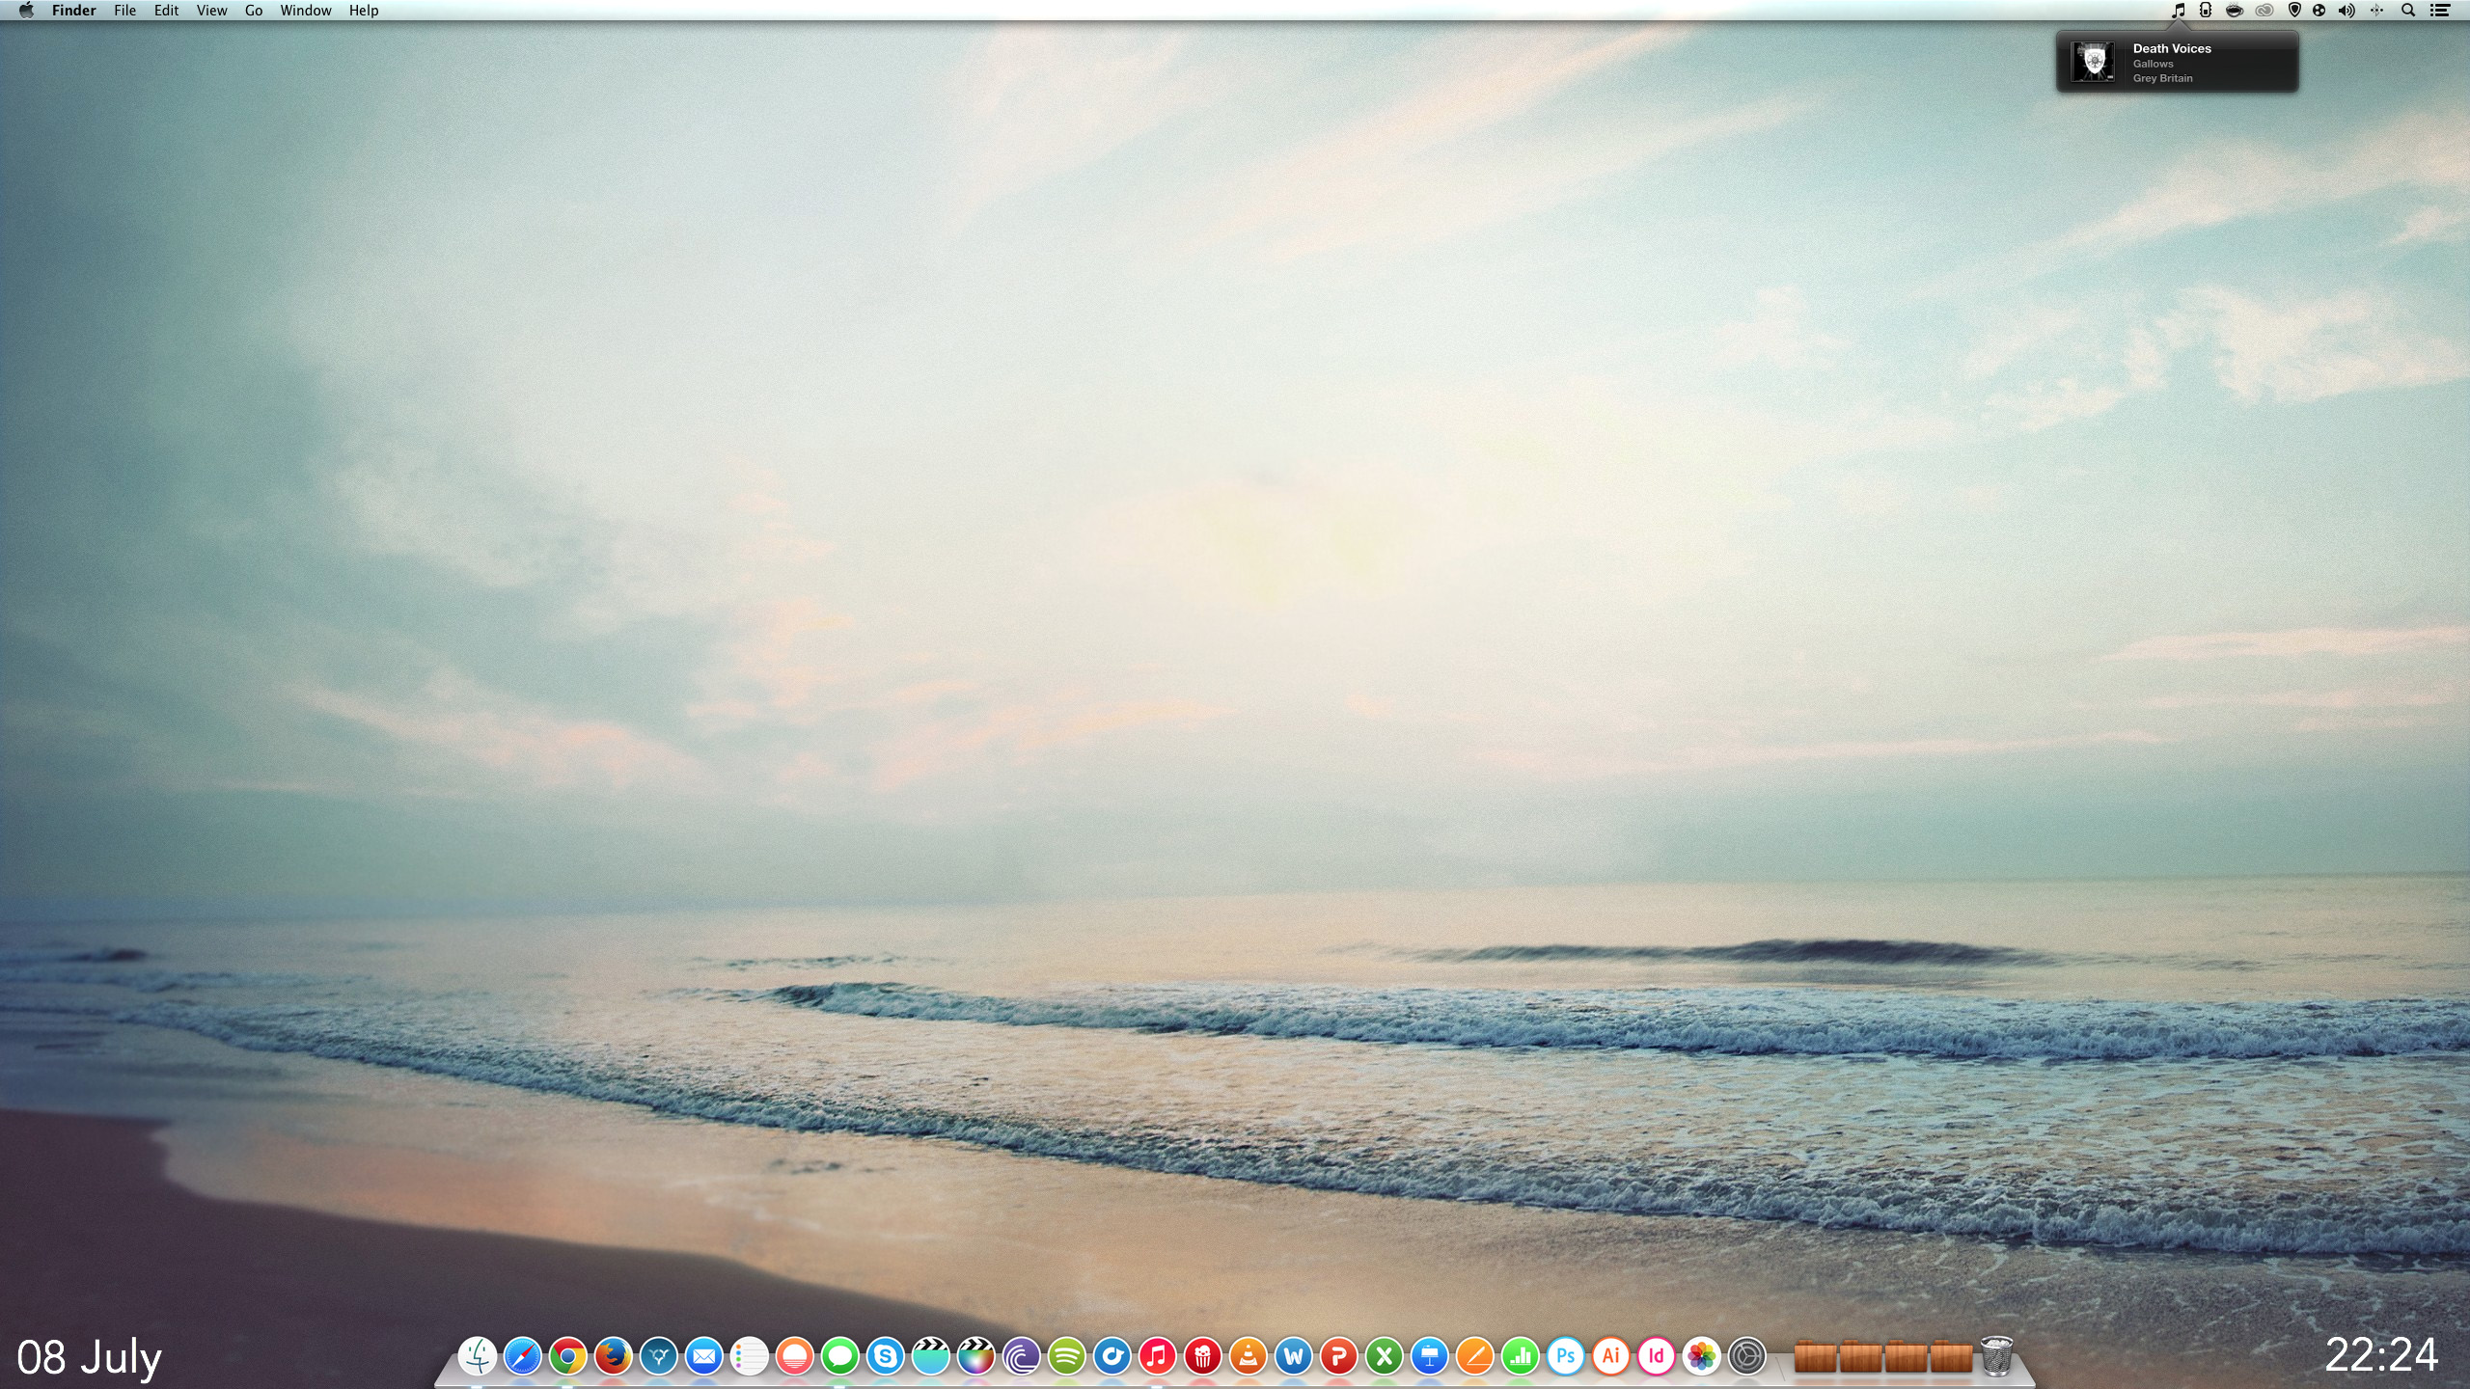Screen dimensions: 2470x1389
Task: Open Adobe Illustrator from the dock
Action: 1611,1356
